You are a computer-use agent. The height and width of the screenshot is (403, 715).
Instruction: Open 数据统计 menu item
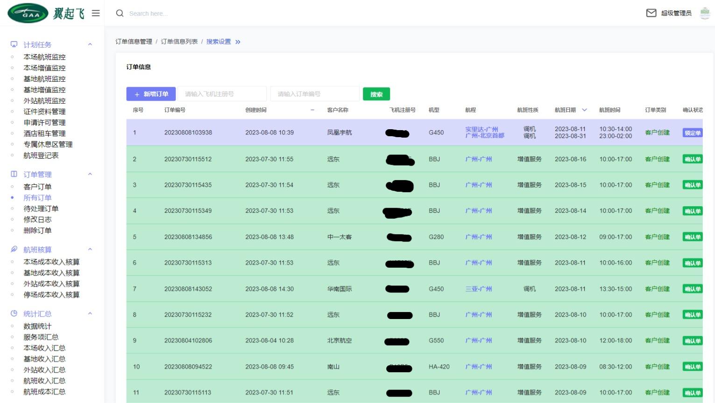tap(37, 326)
